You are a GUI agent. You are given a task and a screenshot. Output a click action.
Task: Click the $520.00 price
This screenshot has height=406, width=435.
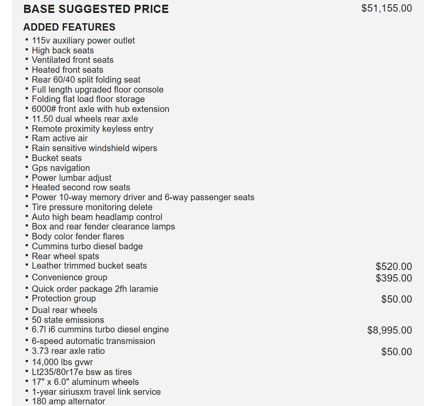pyautogui.click(x=393, y=267)
